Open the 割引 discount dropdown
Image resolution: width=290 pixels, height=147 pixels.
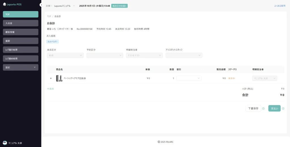pos(189,78)
